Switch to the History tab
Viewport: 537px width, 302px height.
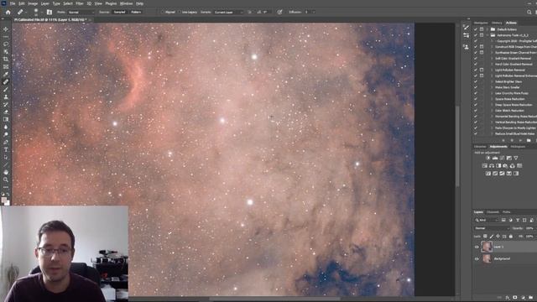[x=497, y=23]
